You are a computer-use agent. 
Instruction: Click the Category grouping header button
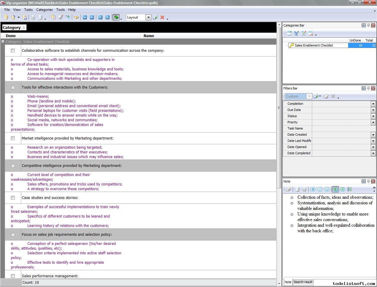(x=14, y=28)
